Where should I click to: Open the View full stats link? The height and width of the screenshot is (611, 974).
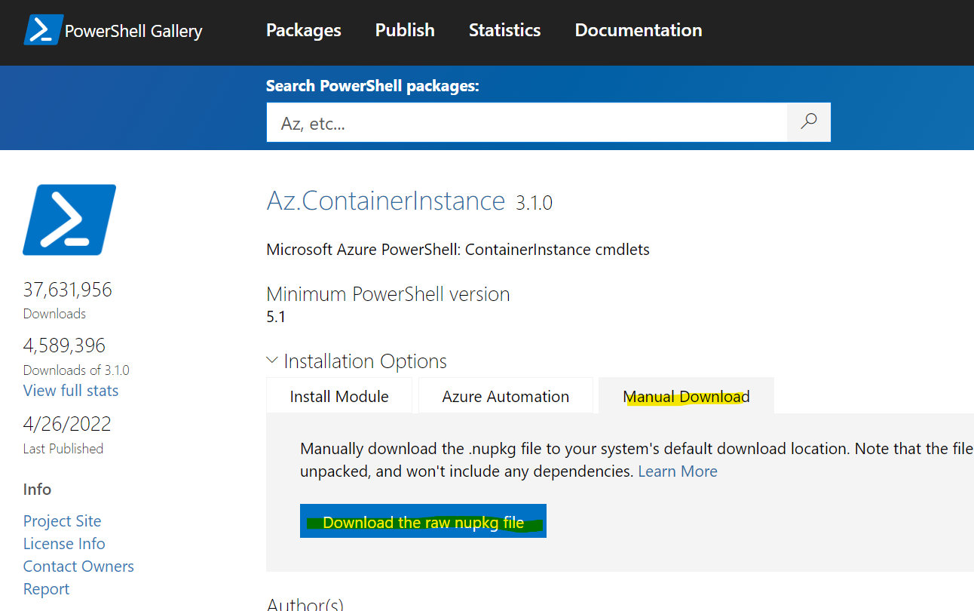[x=71, y=391]
